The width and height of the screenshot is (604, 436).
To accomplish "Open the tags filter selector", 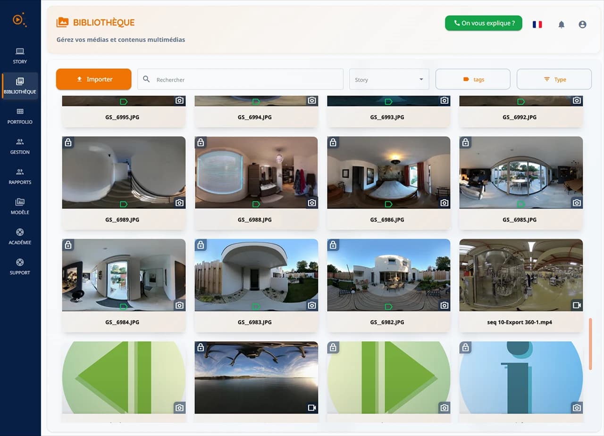I will (473, 79).
